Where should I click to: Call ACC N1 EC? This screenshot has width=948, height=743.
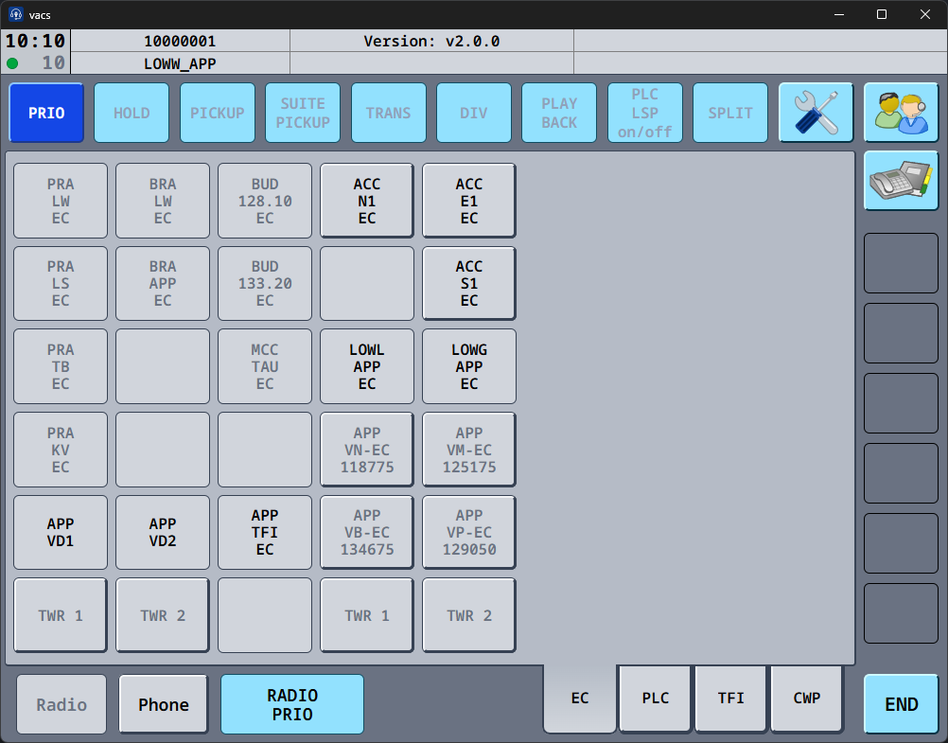click(367, 201)
